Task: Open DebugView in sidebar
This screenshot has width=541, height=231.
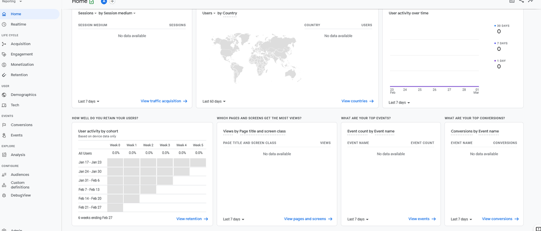Action: 21,195
